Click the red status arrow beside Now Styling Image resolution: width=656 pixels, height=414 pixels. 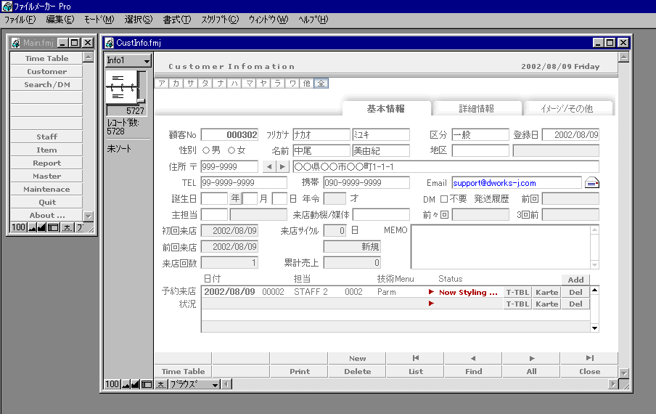click(432, 292)
